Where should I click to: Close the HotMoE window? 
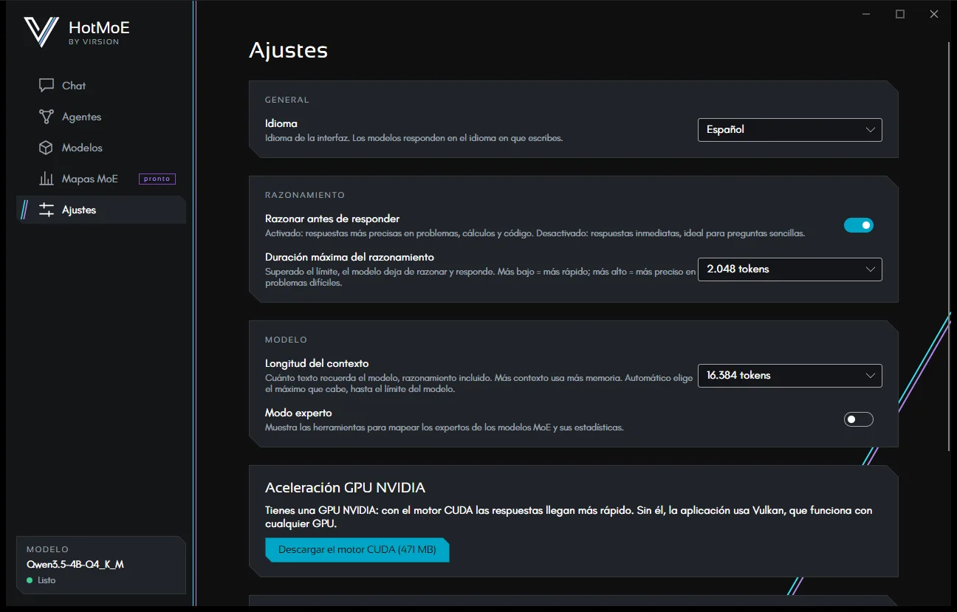(934, 14)
